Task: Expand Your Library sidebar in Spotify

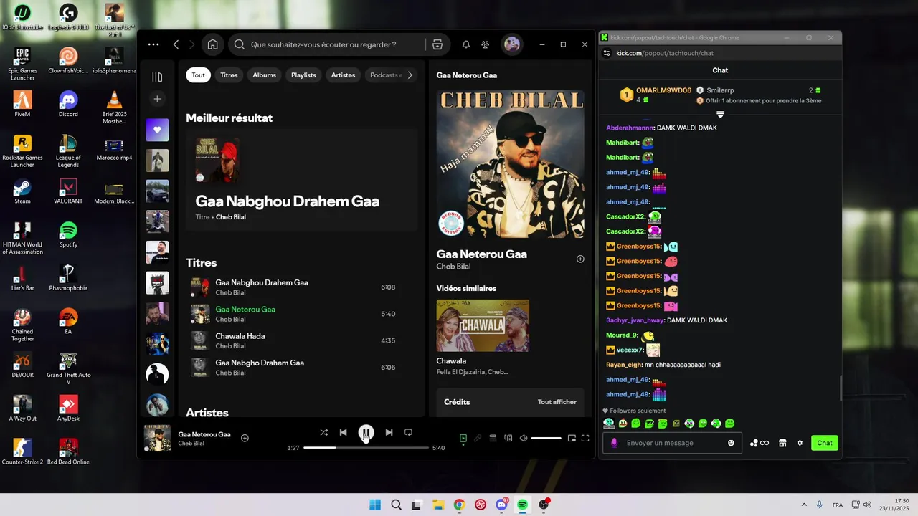Action: click(157, 77)
